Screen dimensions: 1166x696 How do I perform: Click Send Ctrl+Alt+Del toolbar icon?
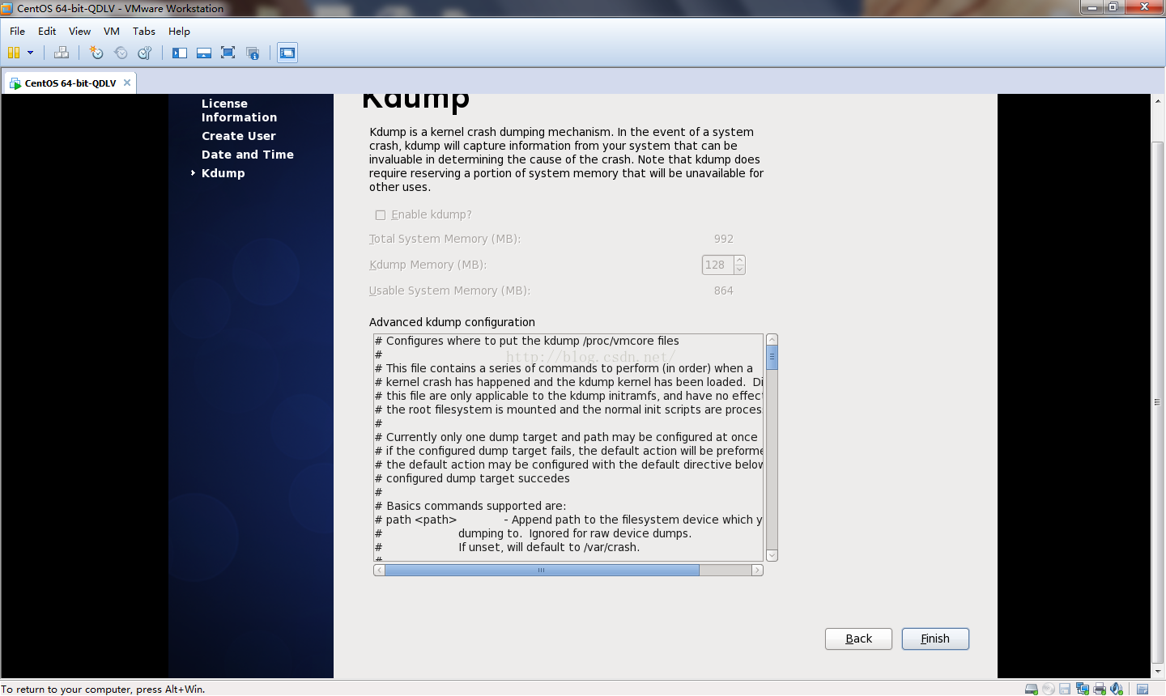[x=62, y=53]
